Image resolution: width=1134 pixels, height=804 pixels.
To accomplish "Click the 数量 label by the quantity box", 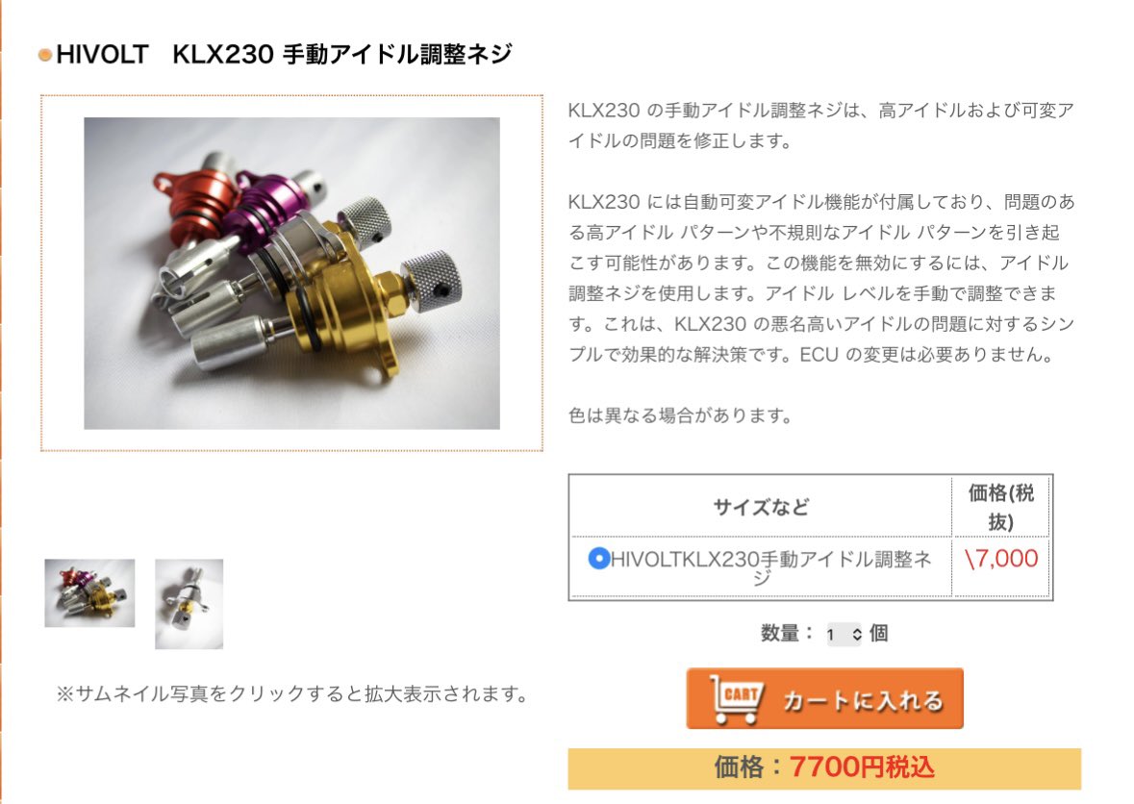I will 787,634.
